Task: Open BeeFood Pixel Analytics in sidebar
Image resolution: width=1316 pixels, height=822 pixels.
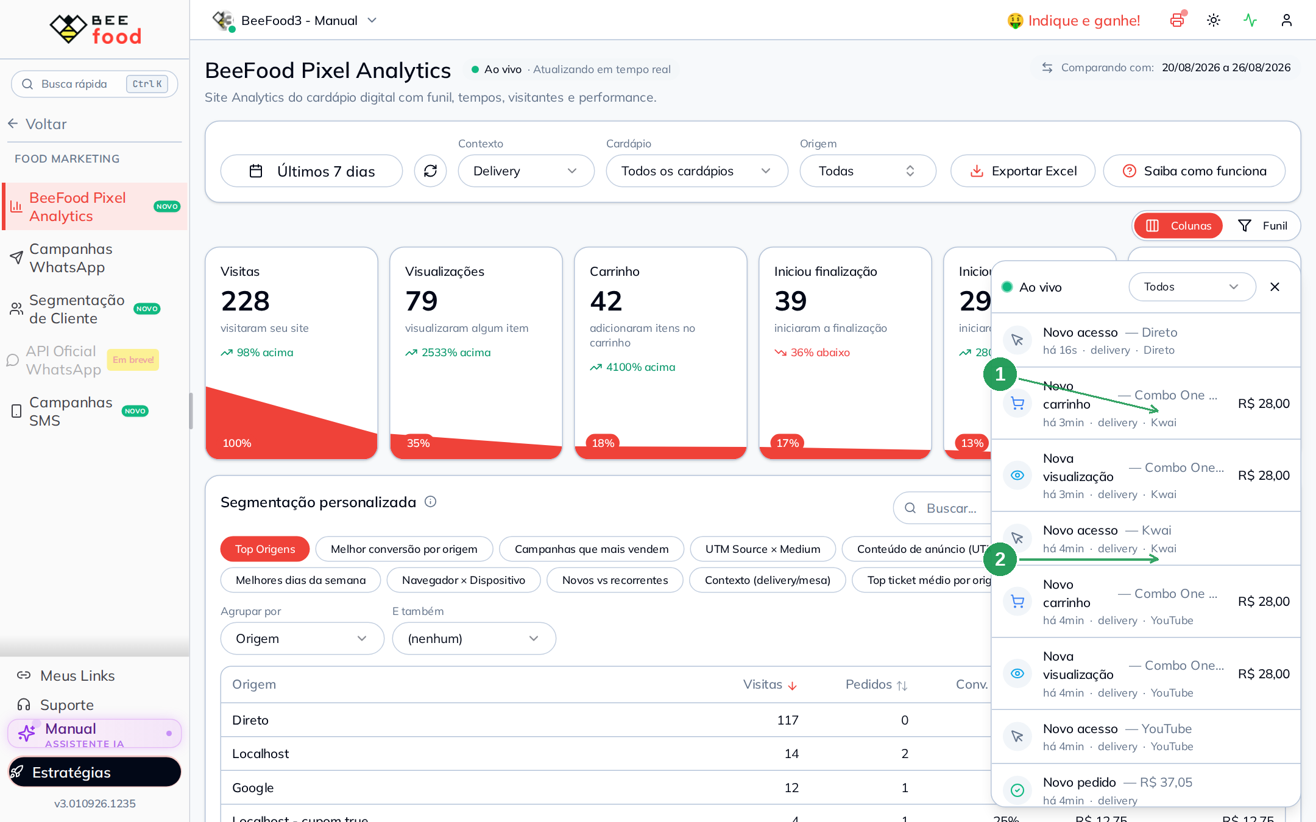Action: [95, 206]
